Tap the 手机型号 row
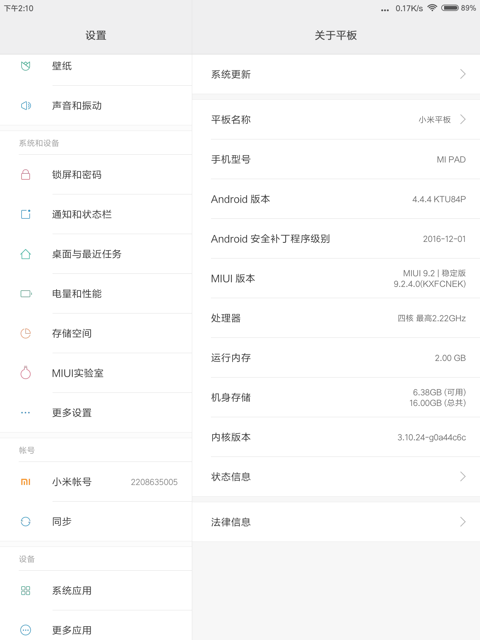This screenshot has width=480, height=640. [336, 159]
